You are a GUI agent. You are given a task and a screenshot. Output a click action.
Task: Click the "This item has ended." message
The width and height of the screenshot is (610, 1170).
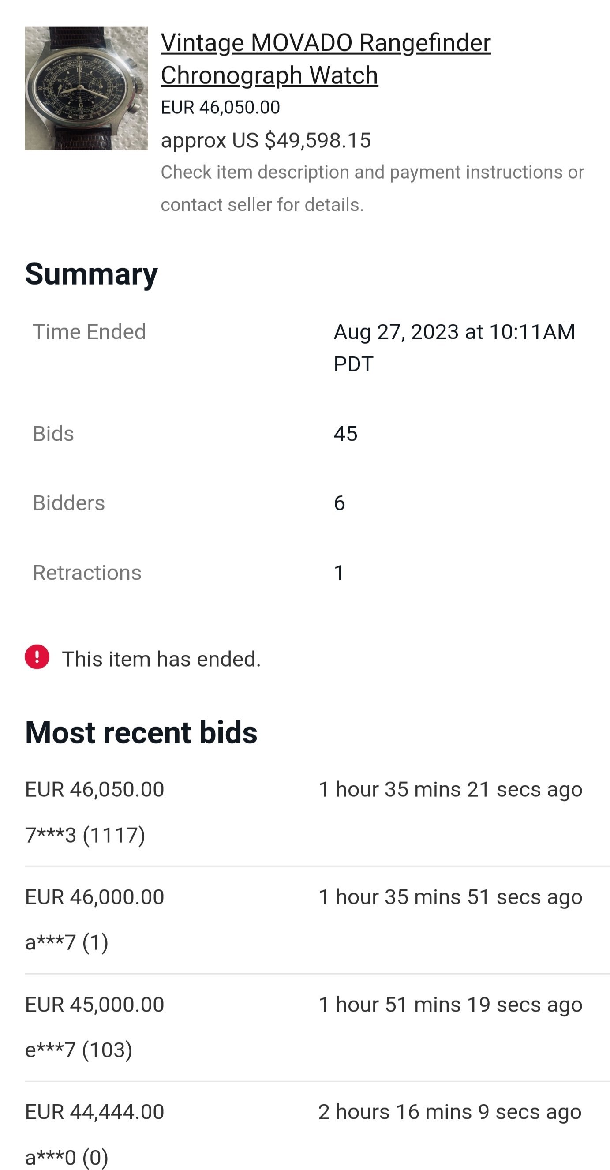click(x=161, y=659)
